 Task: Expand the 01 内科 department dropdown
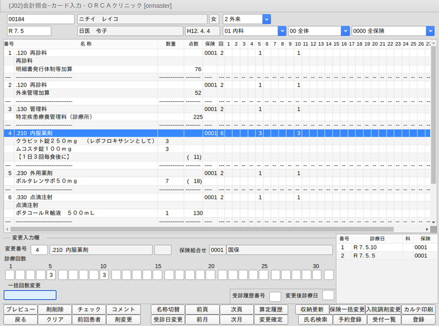pos(281,31)
